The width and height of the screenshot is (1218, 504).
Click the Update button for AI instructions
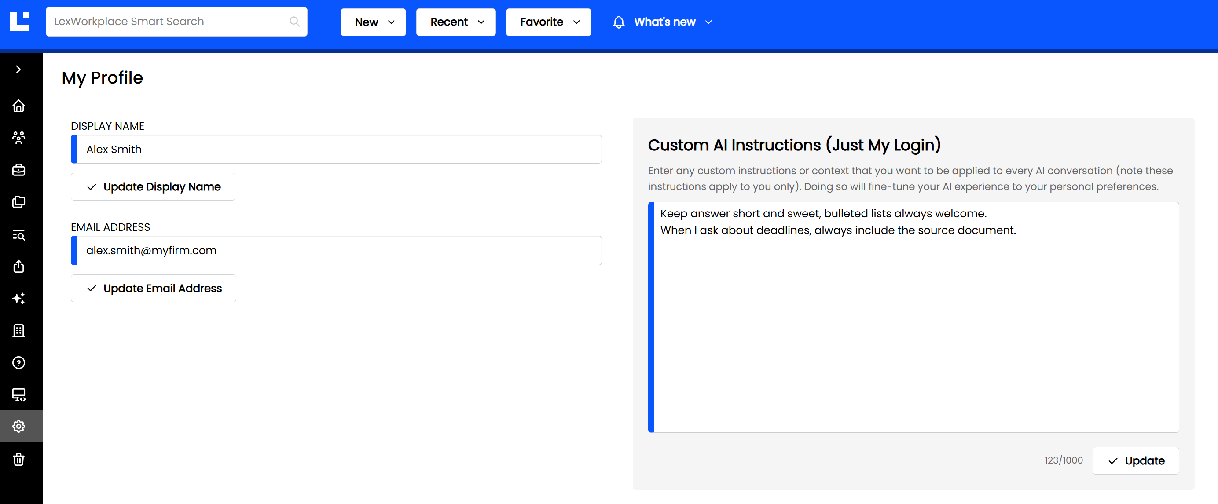point(1135,460)
